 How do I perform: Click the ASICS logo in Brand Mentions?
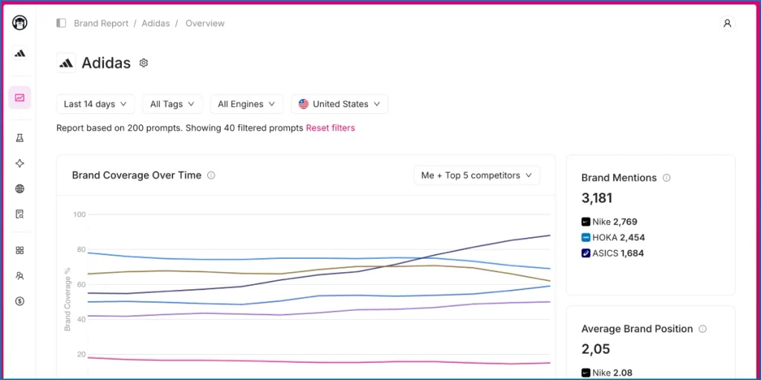[586, 253]
